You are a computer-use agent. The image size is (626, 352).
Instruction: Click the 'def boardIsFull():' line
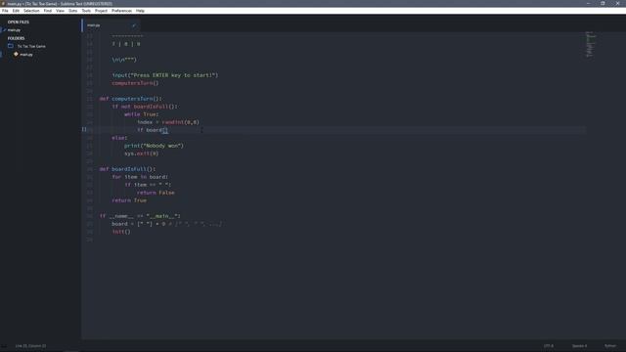click(x=128, y=169)
